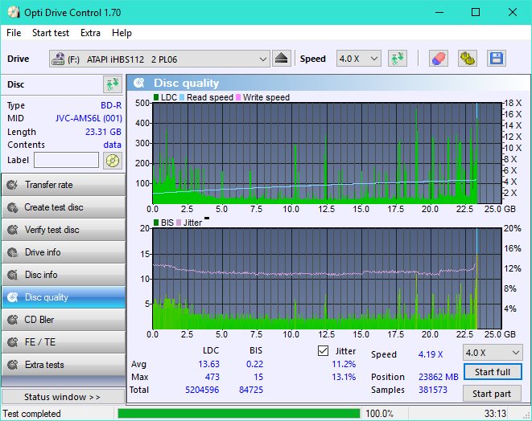
Task: Click the refresh speed icon next to Speed
Action: pyautogui.click(x=398, y=59)
